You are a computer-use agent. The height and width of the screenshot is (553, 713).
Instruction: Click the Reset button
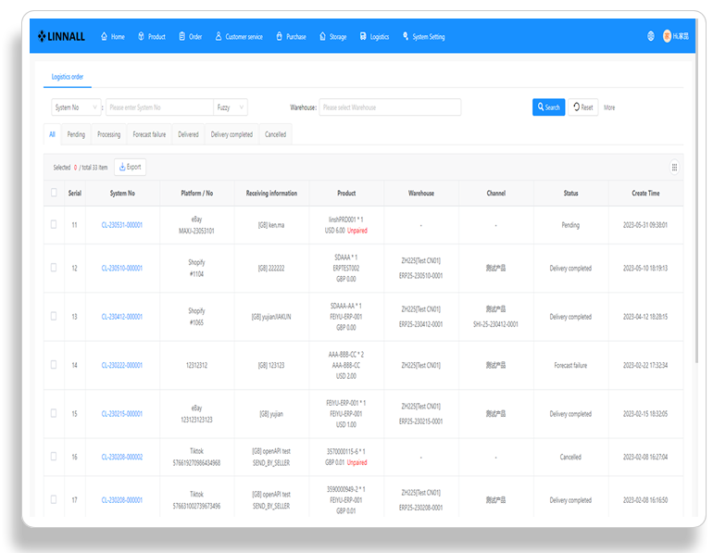[x=583, y=107]
